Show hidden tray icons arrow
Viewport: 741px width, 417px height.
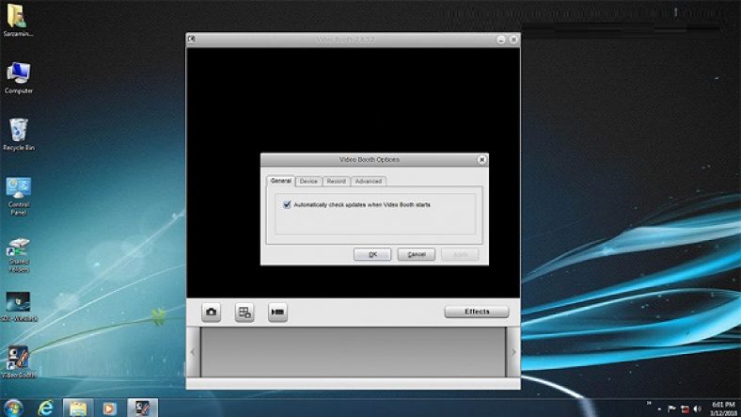[659, 409]
